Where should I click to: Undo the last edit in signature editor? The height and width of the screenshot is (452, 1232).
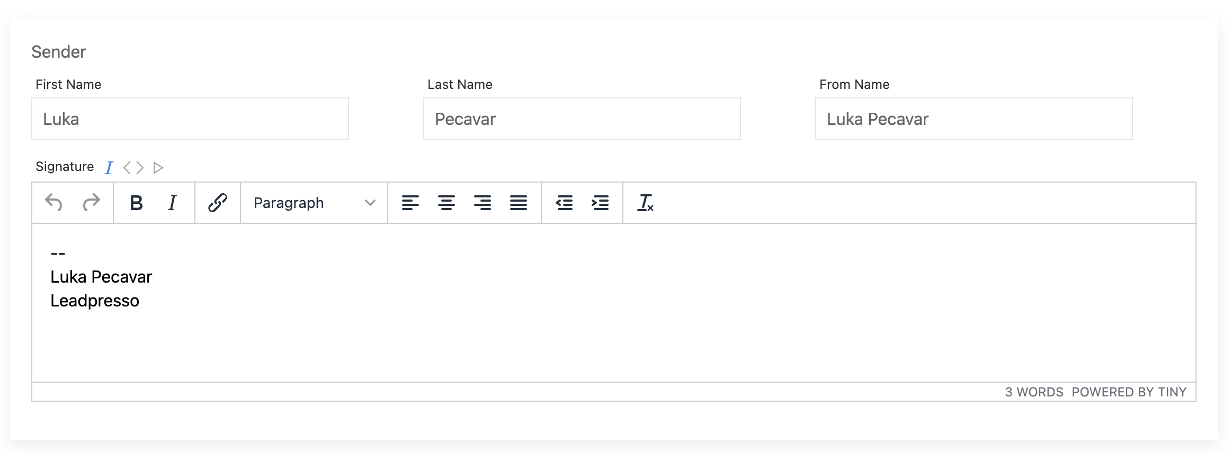(x=54, y=203)
